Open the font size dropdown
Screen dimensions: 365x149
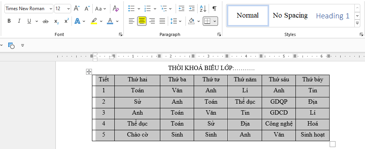point(68,9)
